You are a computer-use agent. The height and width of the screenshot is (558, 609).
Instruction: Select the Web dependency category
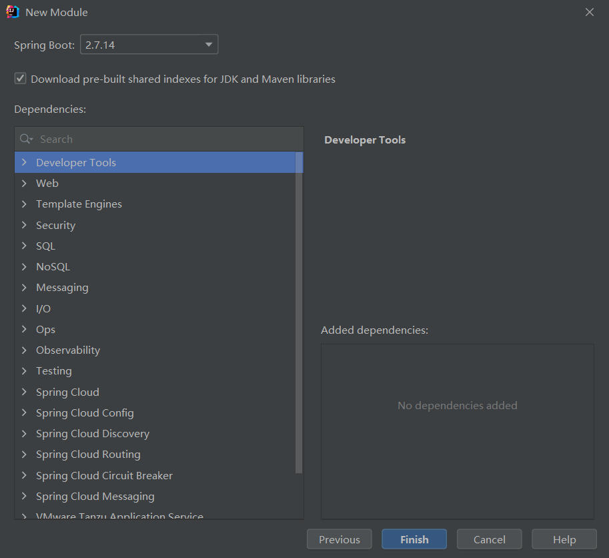pyautogui.click(x=47, y=184)
